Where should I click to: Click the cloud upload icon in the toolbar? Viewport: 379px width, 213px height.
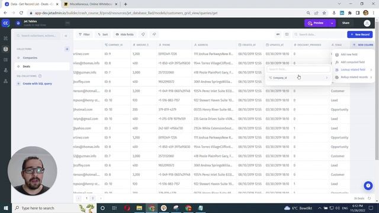click(154, 34)
